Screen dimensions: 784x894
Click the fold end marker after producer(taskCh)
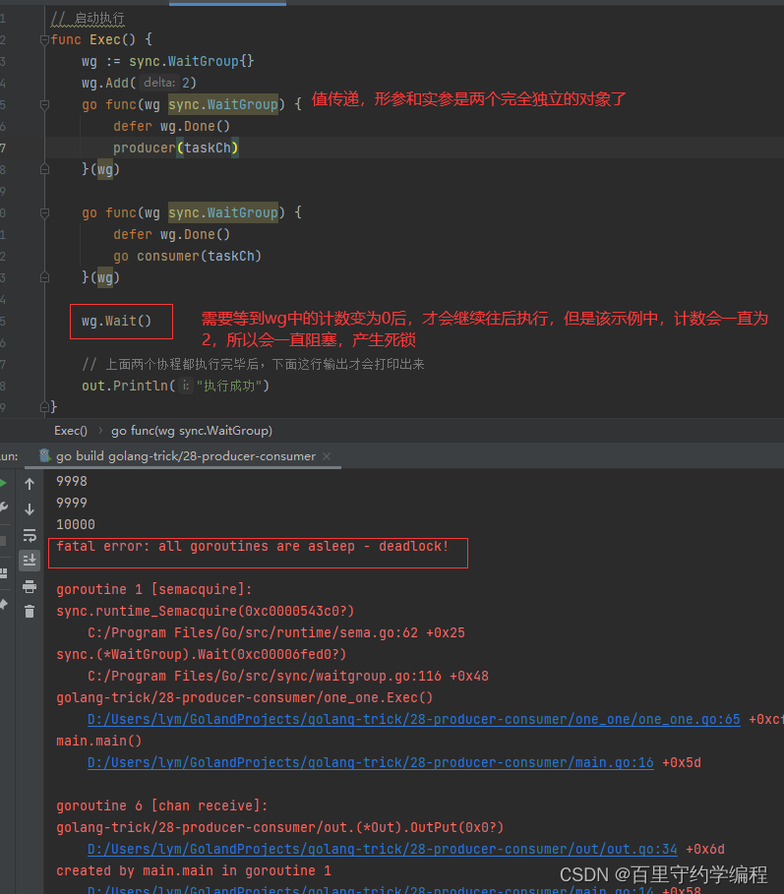click(44, 169)
